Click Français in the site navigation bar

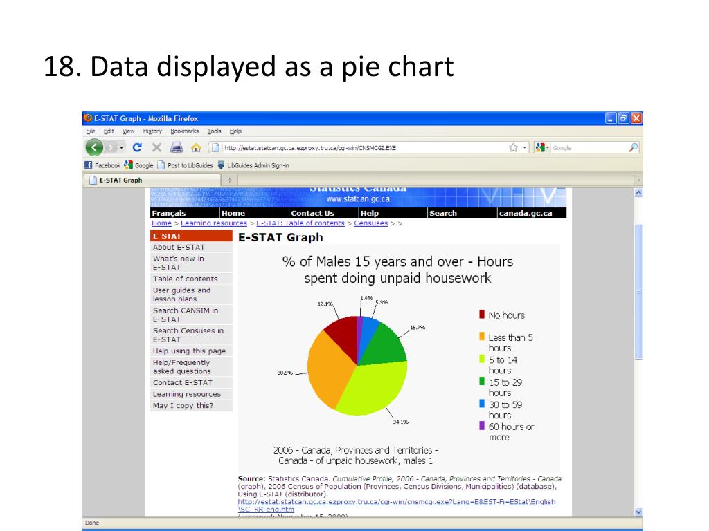click(169, 213)
